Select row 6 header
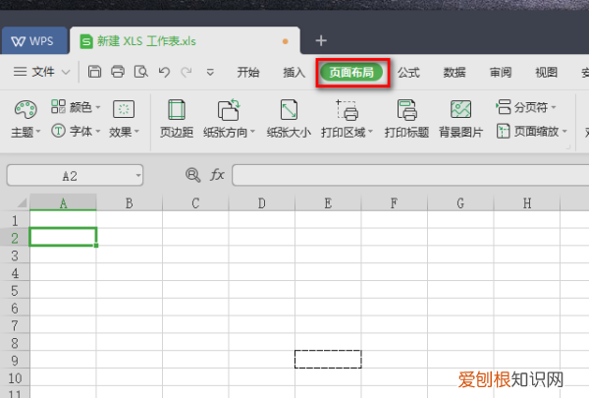The image size is (589, 398). click(x=15, y=308)
